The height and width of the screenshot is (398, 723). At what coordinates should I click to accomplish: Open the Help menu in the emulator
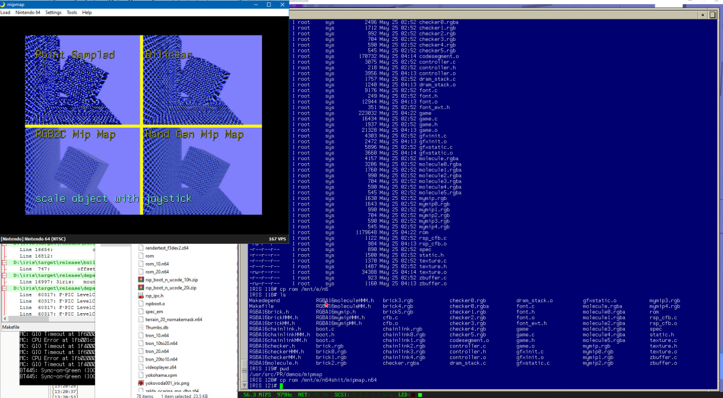click(87, 12)
